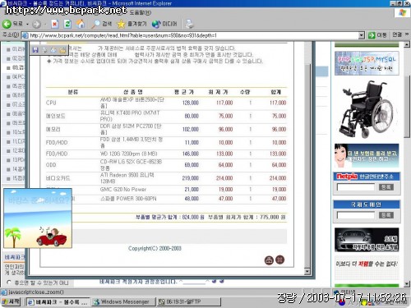
Task: Click the sports car advertisement banner
Action: (367, 240)
